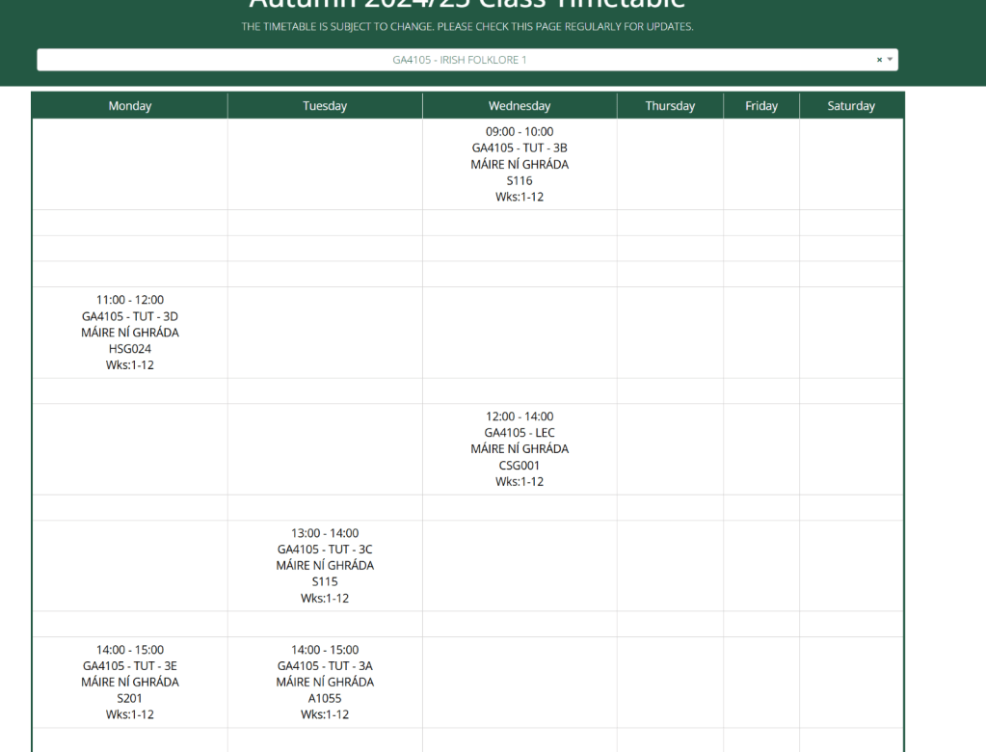Open the TUT - 3B class in S116
This screenshot has height=752, width=986.
pos(519,164)
